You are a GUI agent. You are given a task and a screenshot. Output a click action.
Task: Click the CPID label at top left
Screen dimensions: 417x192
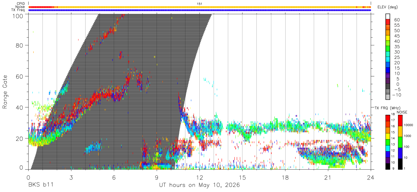(20, 3)
